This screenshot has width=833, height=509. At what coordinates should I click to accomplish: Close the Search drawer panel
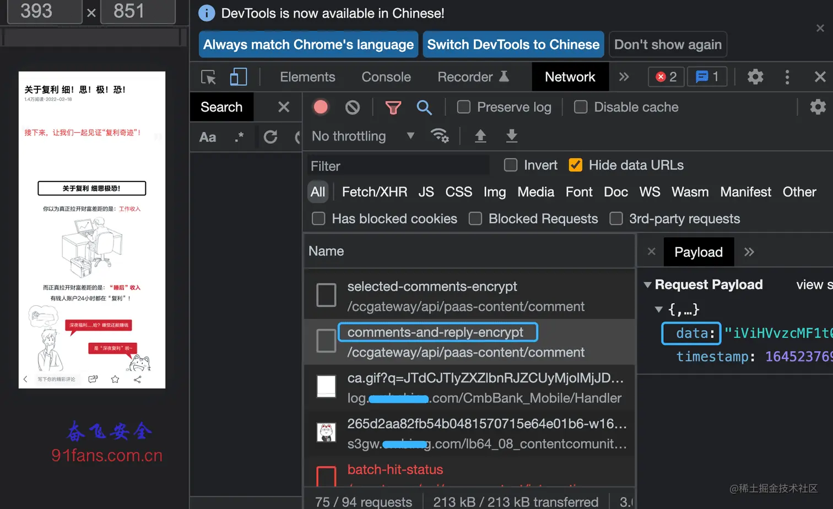pyautogui.click(x=284, y=107)
